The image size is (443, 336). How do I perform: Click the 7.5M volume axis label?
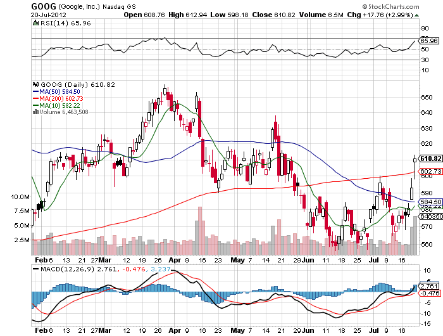pyautogui.click(x=22, y=211)
